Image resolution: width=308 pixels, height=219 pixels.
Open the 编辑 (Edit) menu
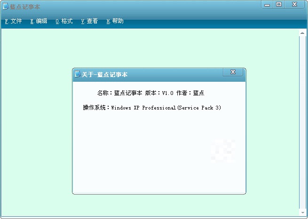tap(39, 21)
